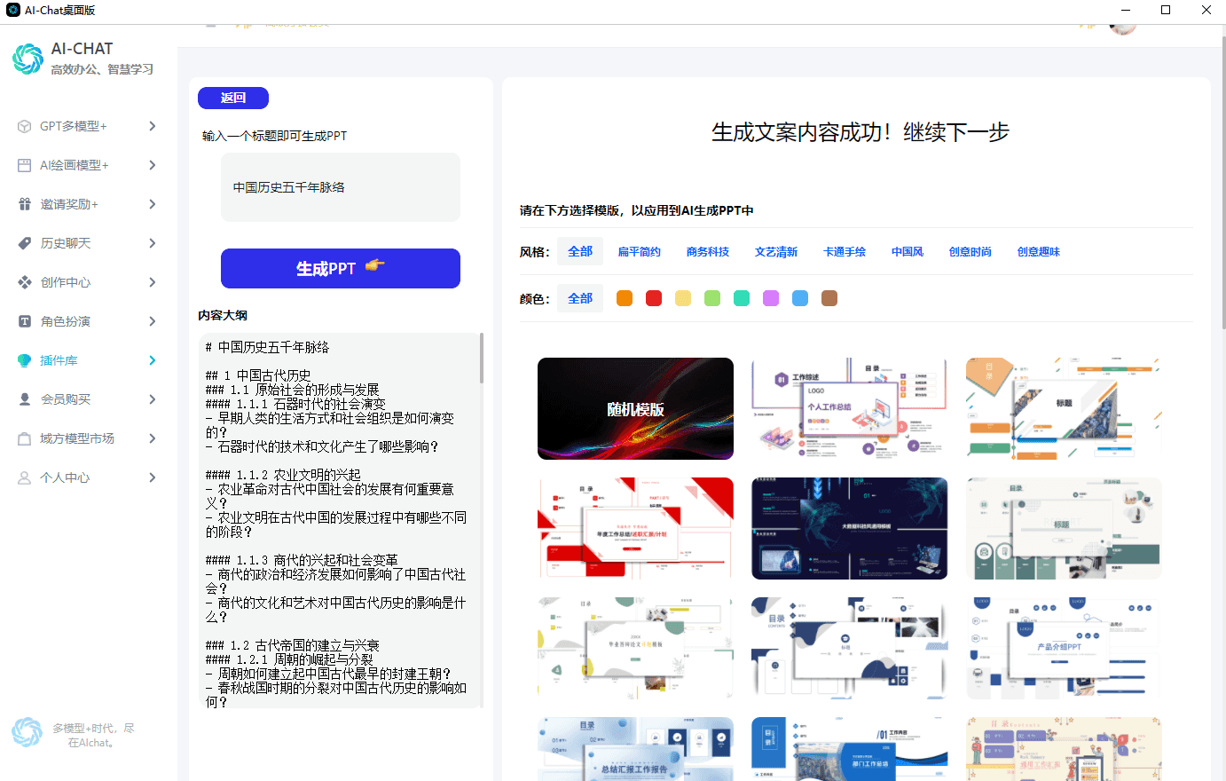This screenshot has height=781, width=1226.
Task: Click the AI绘画模型+ image icon
Action: pos(25,165)
